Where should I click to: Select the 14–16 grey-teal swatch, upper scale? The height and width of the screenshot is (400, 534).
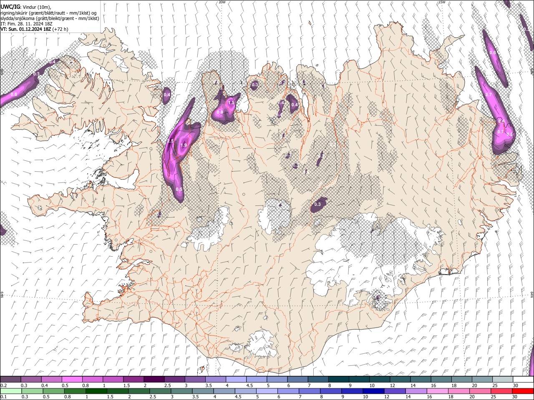coord(421,380)
